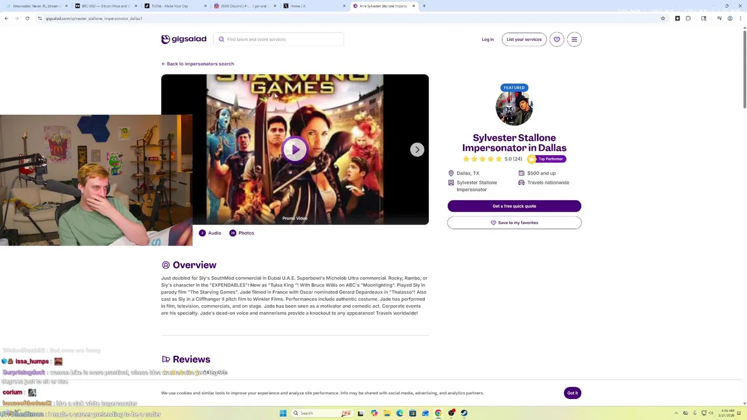Image resolution: width=747 pixels, height=420 pixels.
Task: Click Save to my favorites button
Action: click(x=514, y=222)
